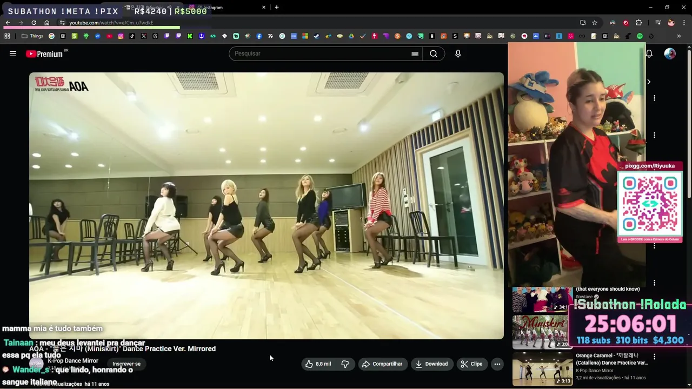Close the Instagram tab
The image size is (692, 389).
coord(264,8)
